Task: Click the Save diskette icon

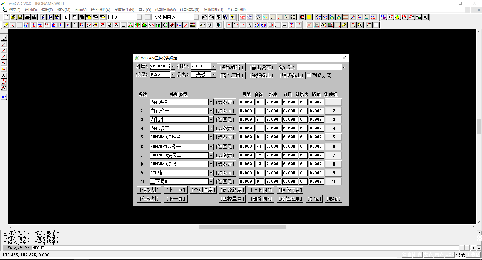Action: pos(20,17)
